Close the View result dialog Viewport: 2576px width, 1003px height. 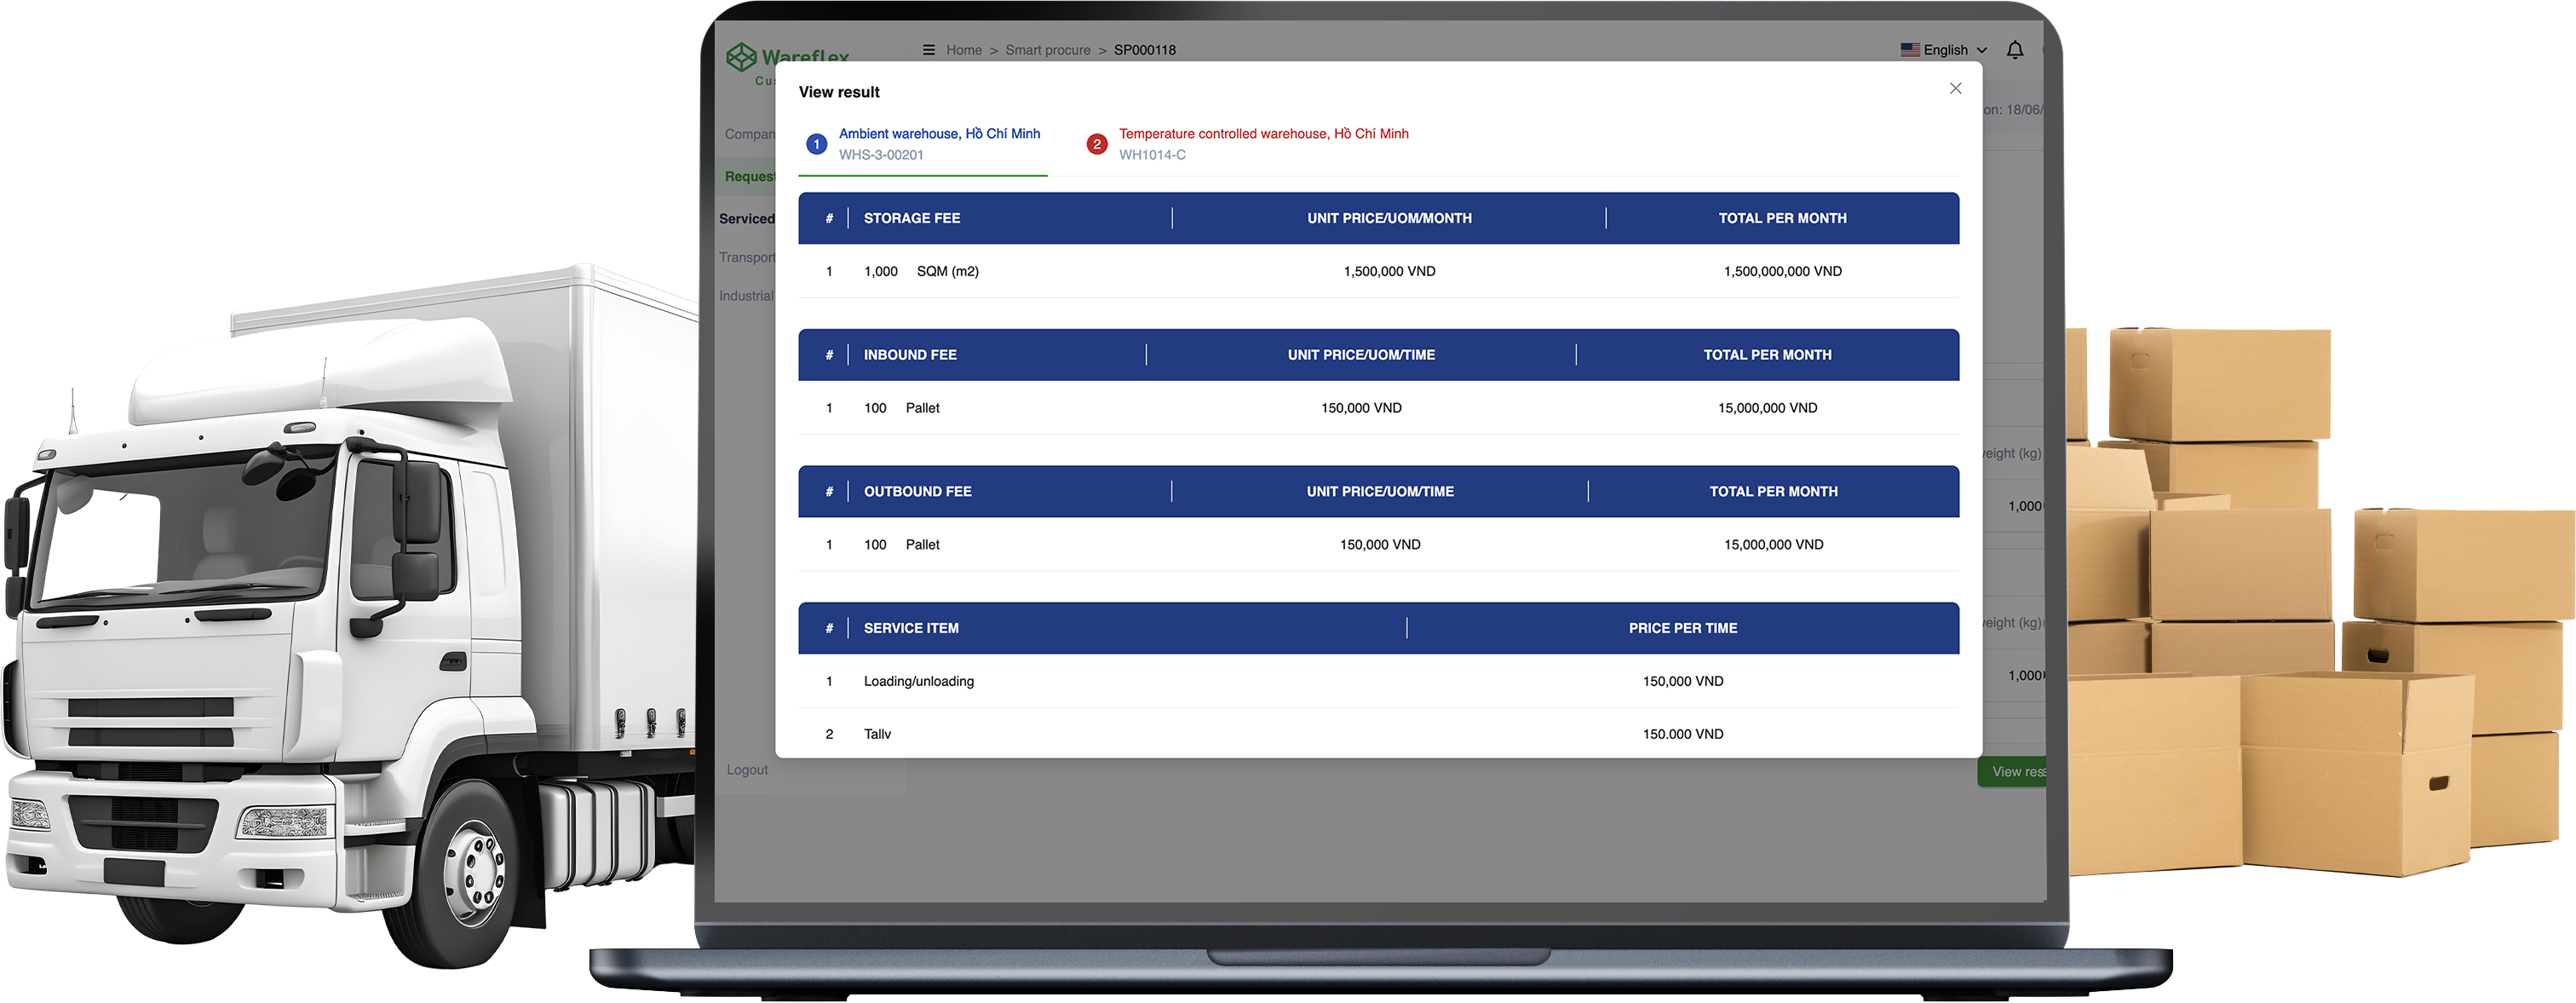(1955, 89)
